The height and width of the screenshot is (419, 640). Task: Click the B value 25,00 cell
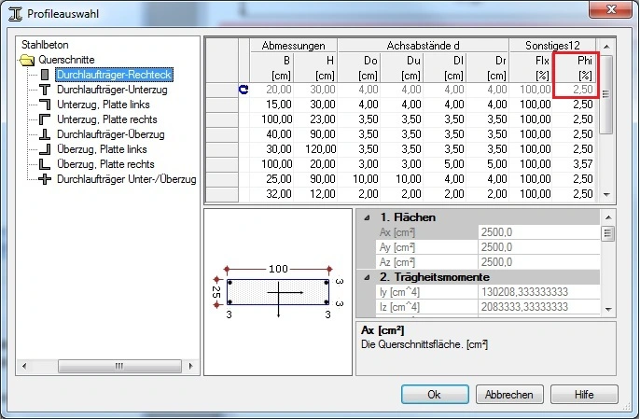tap(271, 179)
